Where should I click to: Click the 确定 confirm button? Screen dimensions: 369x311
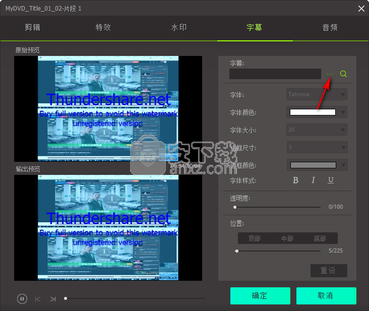point(260,296)
